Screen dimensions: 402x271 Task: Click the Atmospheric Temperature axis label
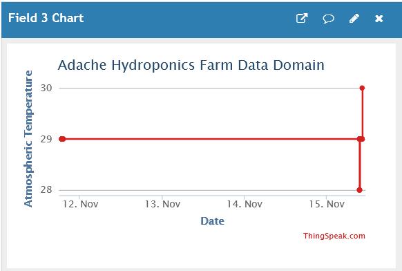[x=28, y=138]
